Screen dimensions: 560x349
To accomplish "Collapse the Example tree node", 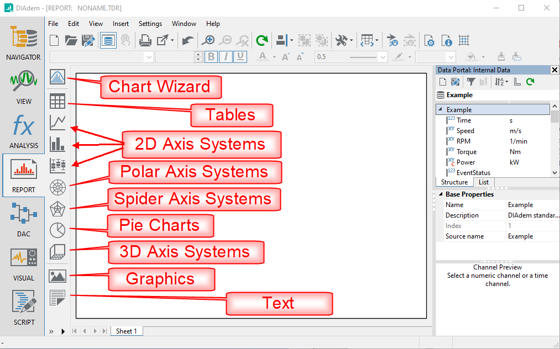I will point(440,110).
